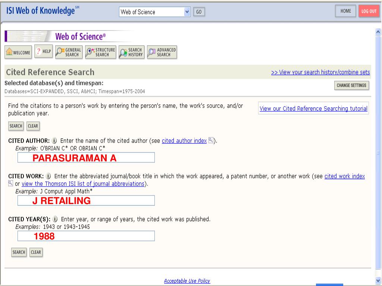This screenshot has width=382, height=286.
Task: Click the Cited Work info icon
Action: (48, 176)
